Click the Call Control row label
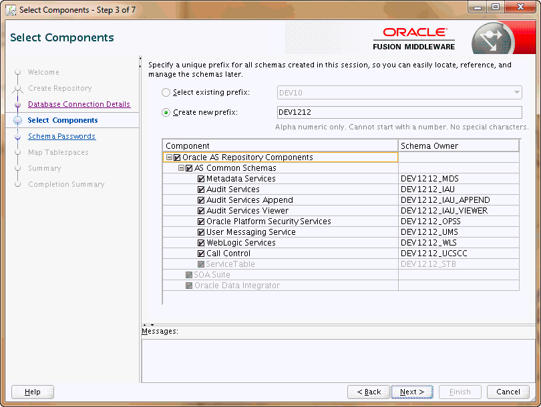Viewport: 541px width, 407px height. 228,254
